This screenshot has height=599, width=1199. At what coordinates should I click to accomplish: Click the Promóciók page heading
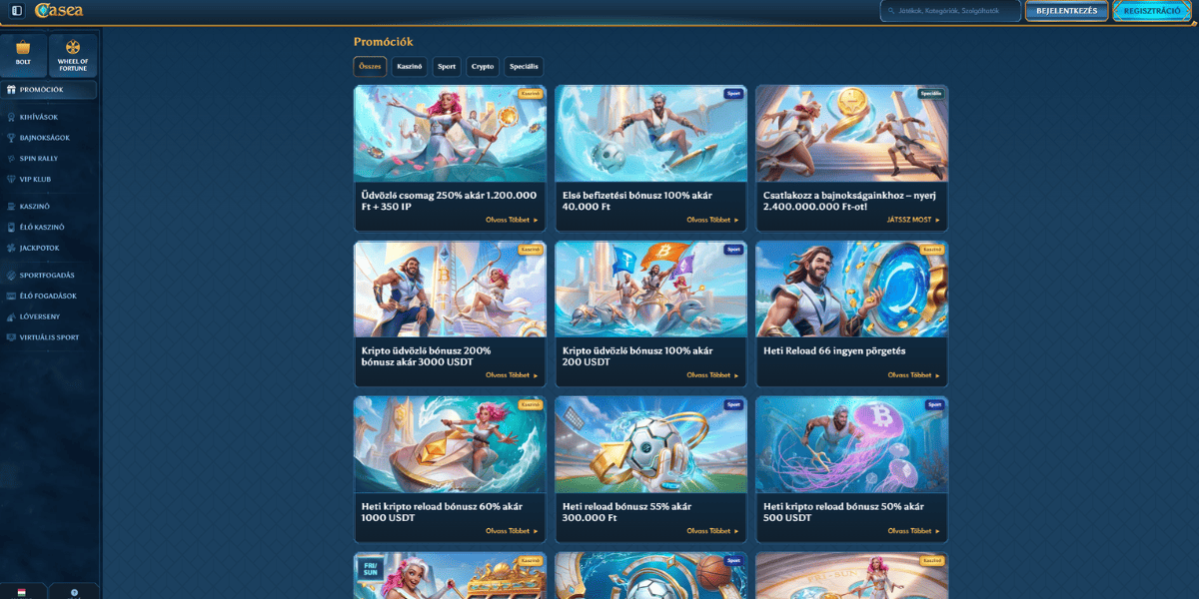[383, 42]
